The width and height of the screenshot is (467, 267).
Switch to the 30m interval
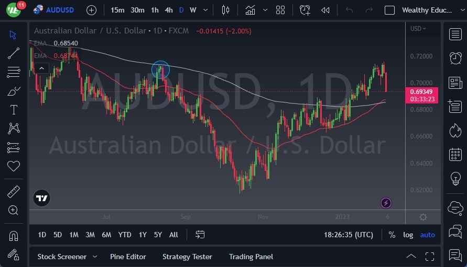pos(137,10)
